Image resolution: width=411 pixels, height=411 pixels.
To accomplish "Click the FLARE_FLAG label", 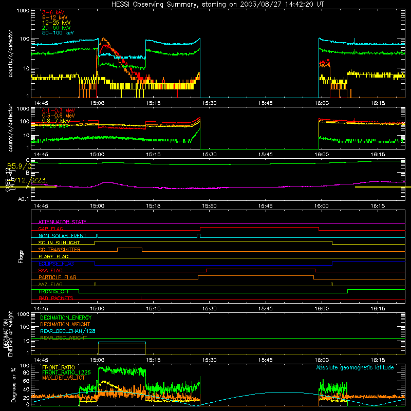I will (53, 256).
